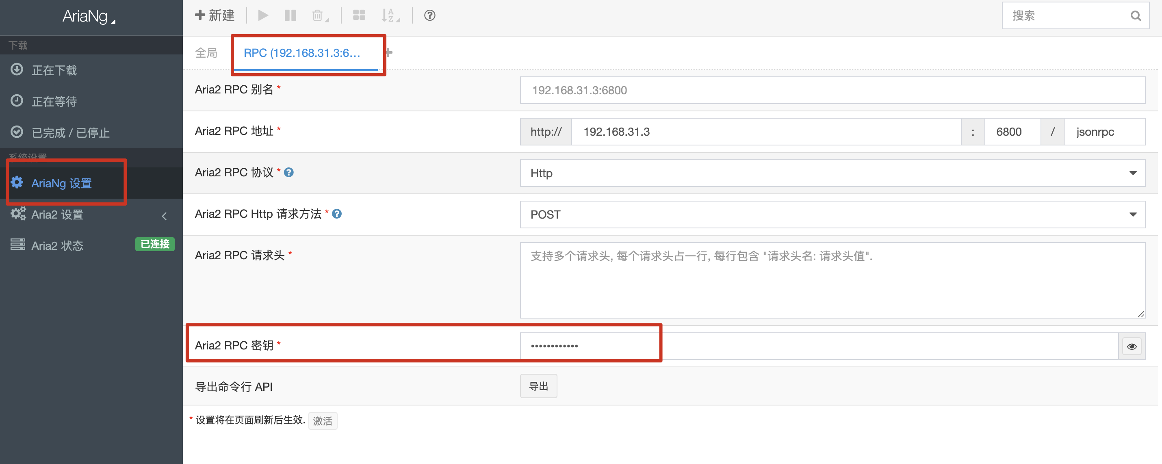This screenshot has height=464, width=1162.
Task: Toggle RPC secret visibility eye icon
Action: click(1132, 346)
